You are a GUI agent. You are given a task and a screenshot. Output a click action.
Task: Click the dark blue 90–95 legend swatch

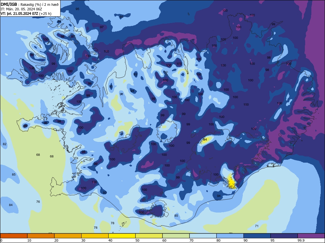tap(257, 236)
